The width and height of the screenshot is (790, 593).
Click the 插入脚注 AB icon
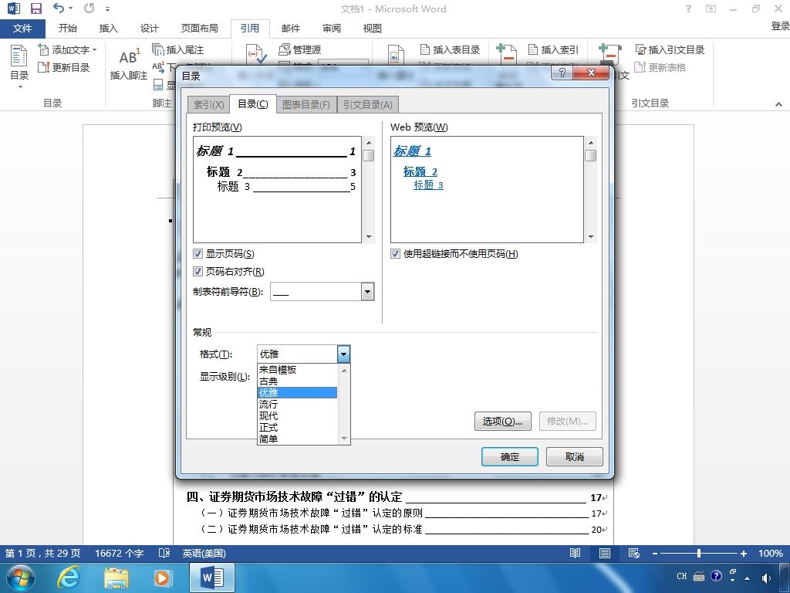(129, 57)
